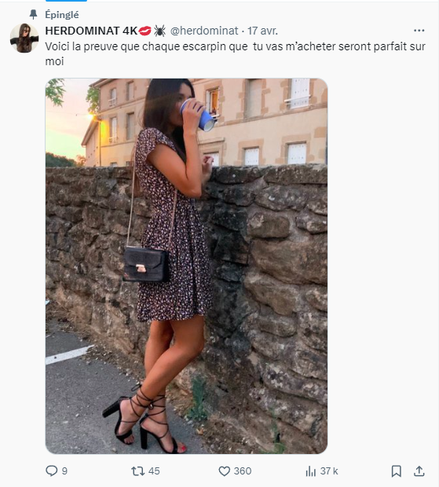The image size is (439, 487).
Task: Click the like count 360
Action: [x=243, y=471]
